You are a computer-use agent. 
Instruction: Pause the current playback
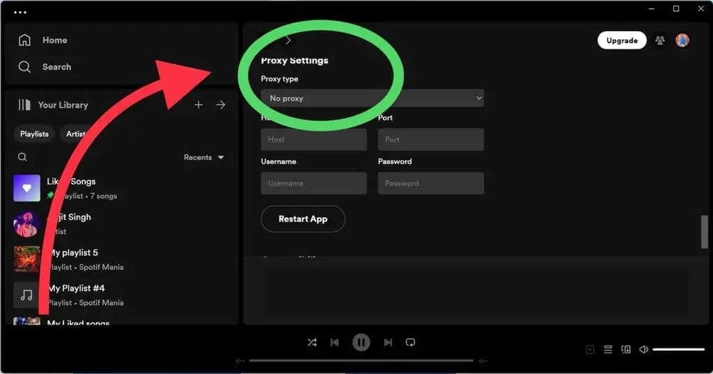coord(361,342)
